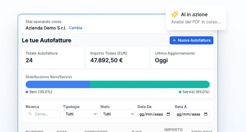The image size is (246, 132).
Task: Select the blue Beni segment of distribution bar
Action: 58,84
